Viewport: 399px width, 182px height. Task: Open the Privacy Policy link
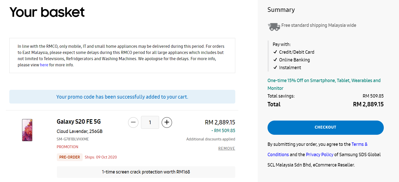[319, 155]
